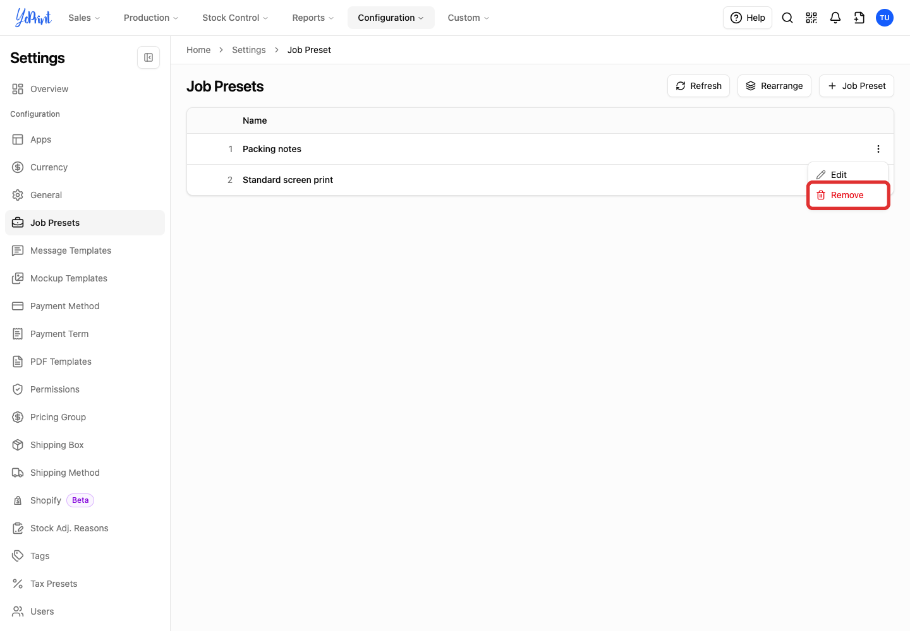Go to Tags settings
The image size is (910, 631).
pyautogui.click(x=85, y=556)
